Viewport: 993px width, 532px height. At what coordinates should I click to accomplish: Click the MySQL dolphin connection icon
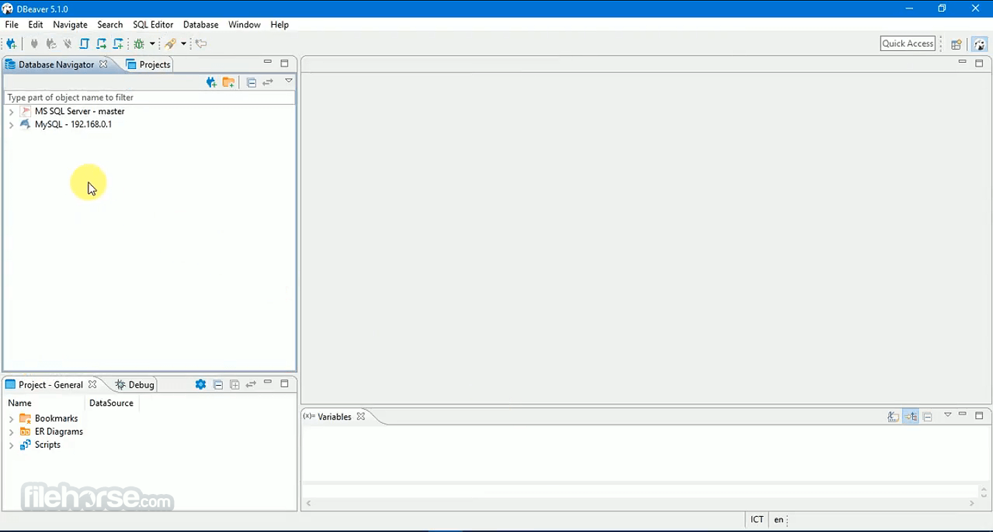[x=26, y=124]
